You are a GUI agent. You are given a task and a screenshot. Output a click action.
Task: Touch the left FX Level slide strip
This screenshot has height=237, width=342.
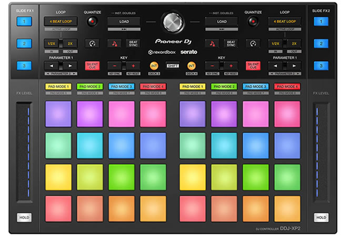point(24,152)
